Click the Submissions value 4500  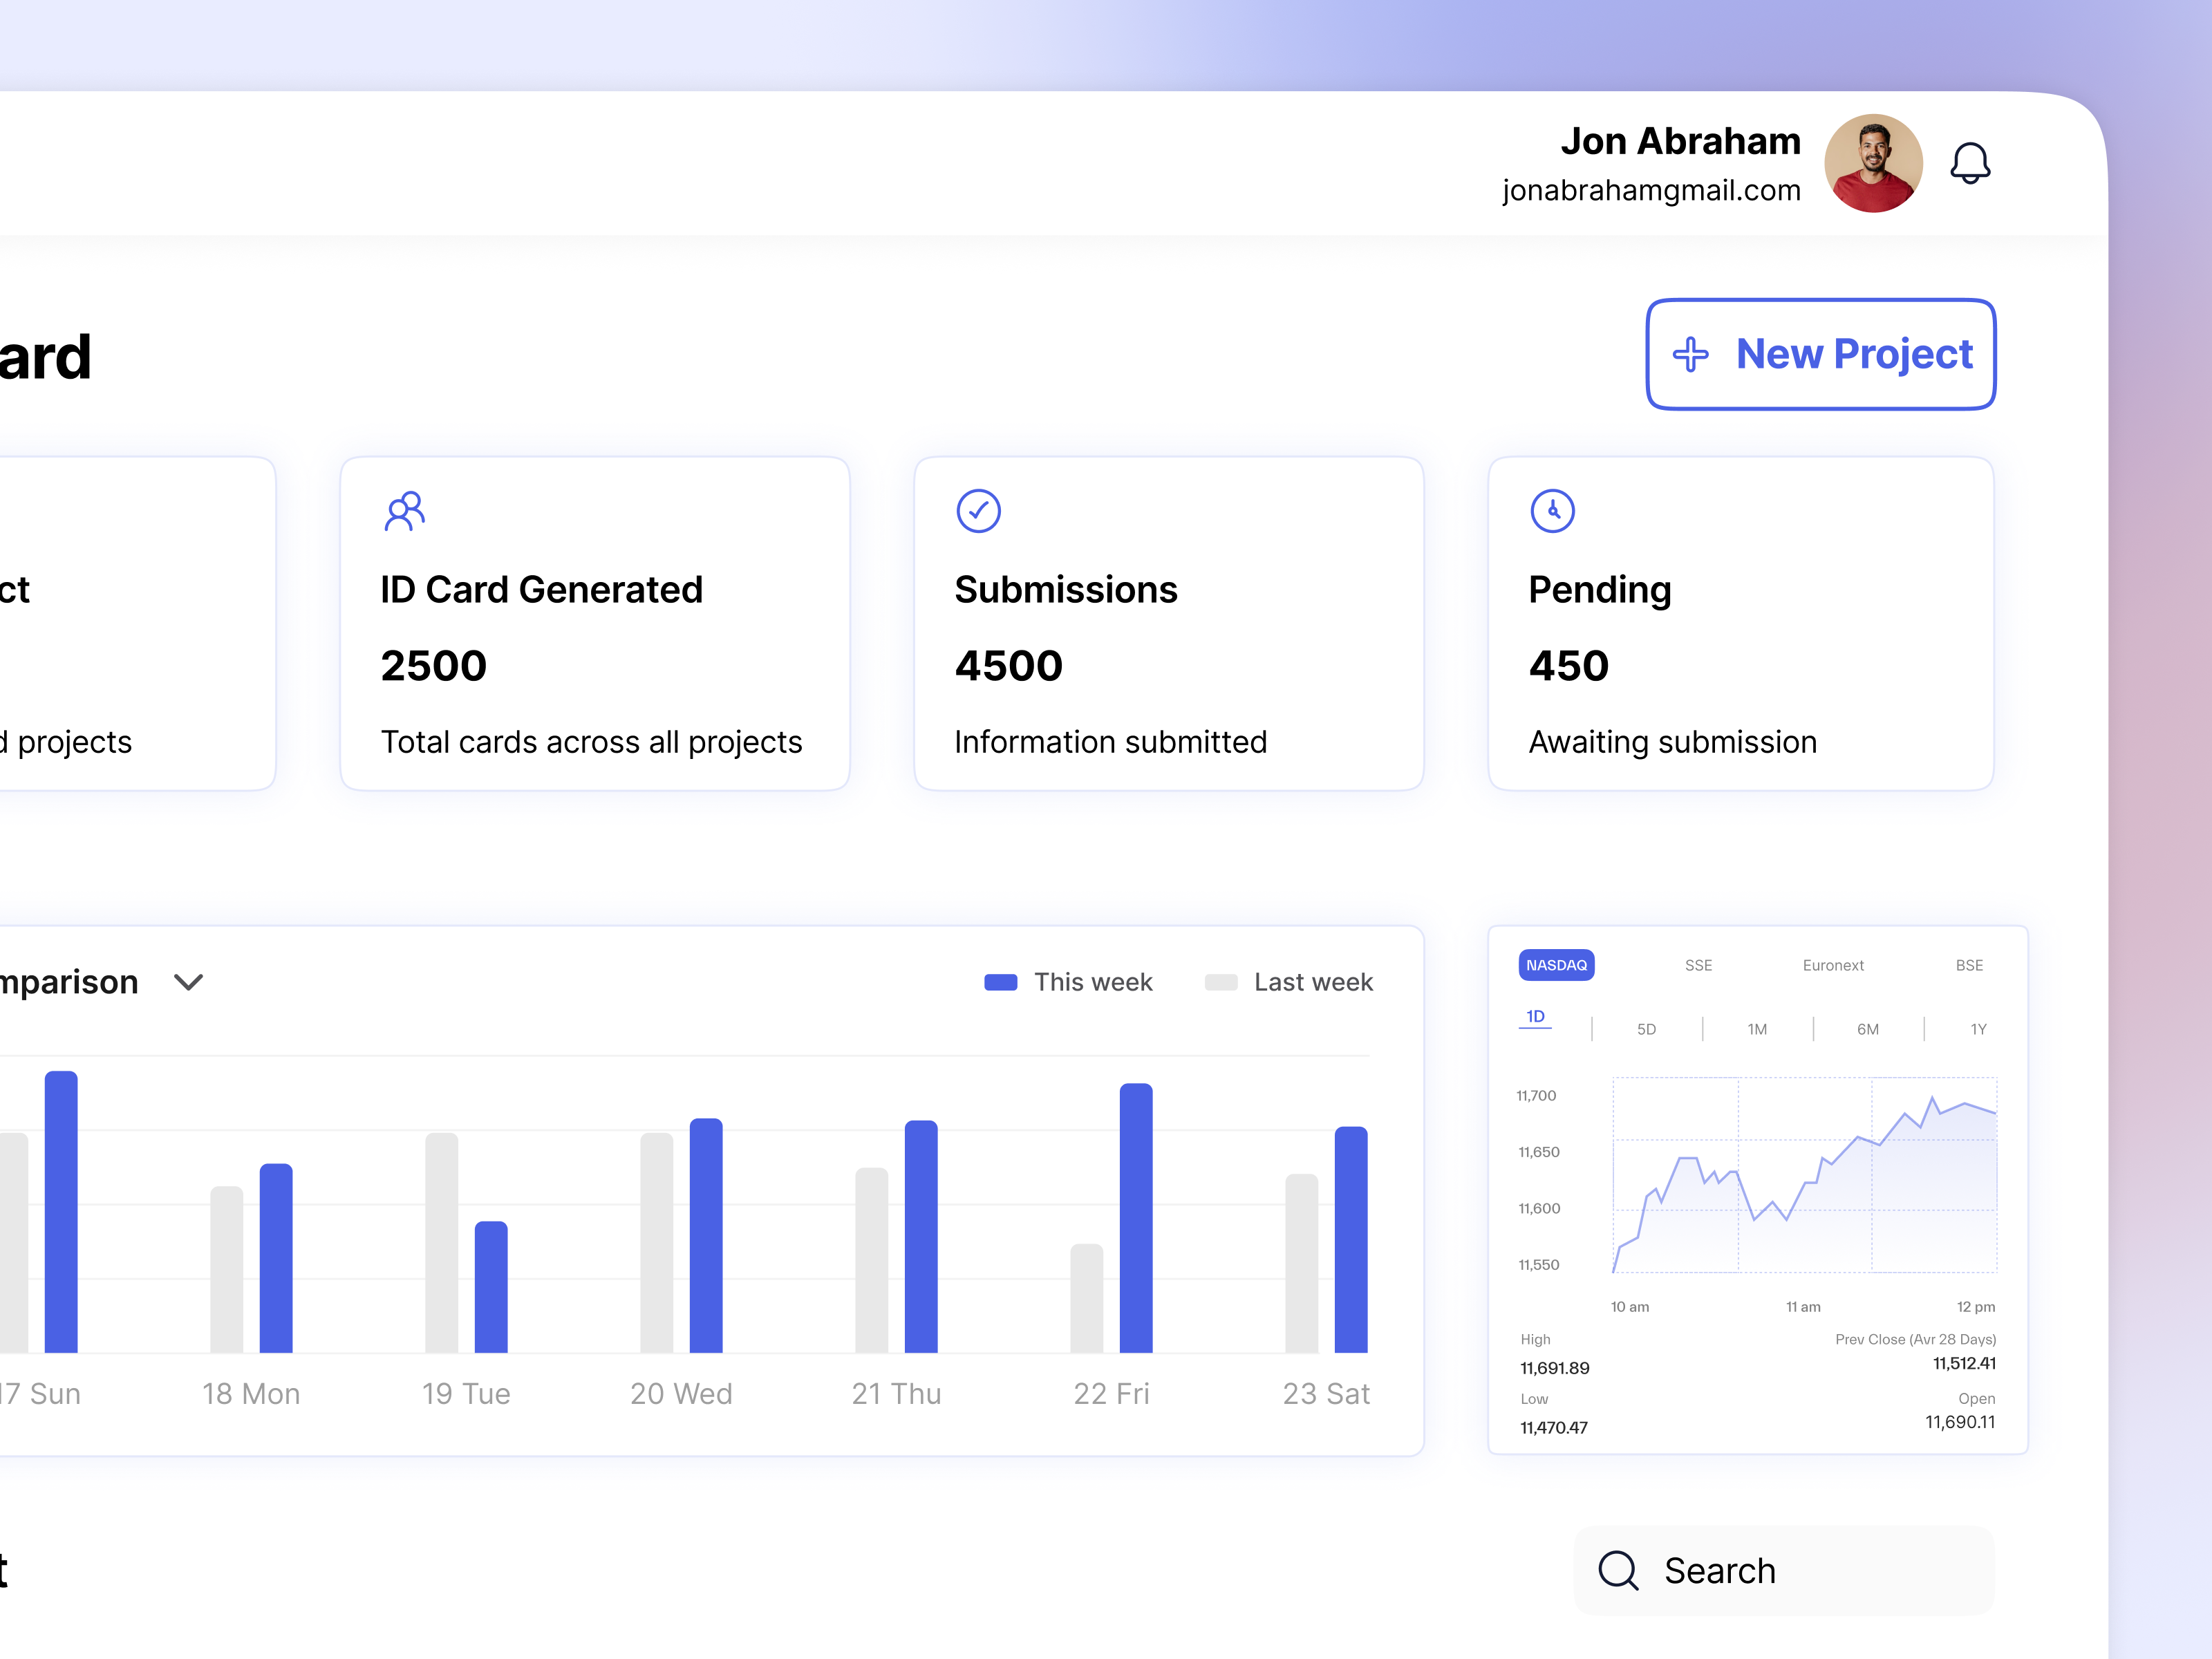point(1008,666)
